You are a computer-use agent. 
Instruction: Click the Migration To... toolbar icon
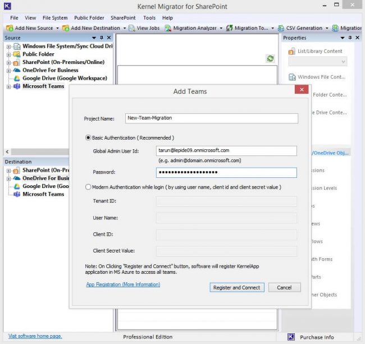pos(230,28)
